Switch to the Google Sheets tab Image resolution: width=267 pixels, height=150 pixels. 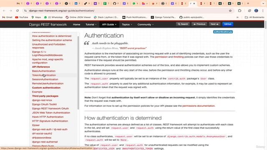click(105, 3)
